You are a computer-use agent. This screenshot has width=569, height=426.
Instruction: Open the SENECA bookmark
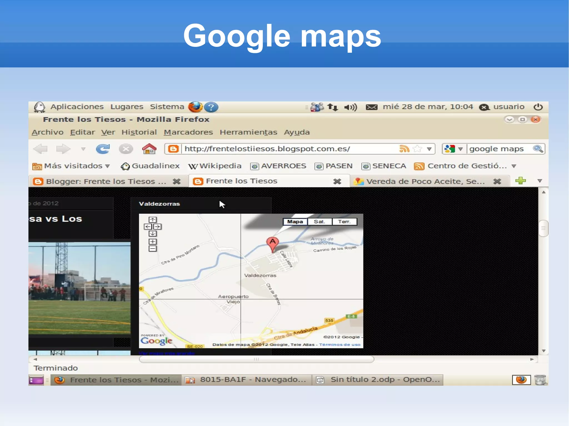[x=384, y=166]
